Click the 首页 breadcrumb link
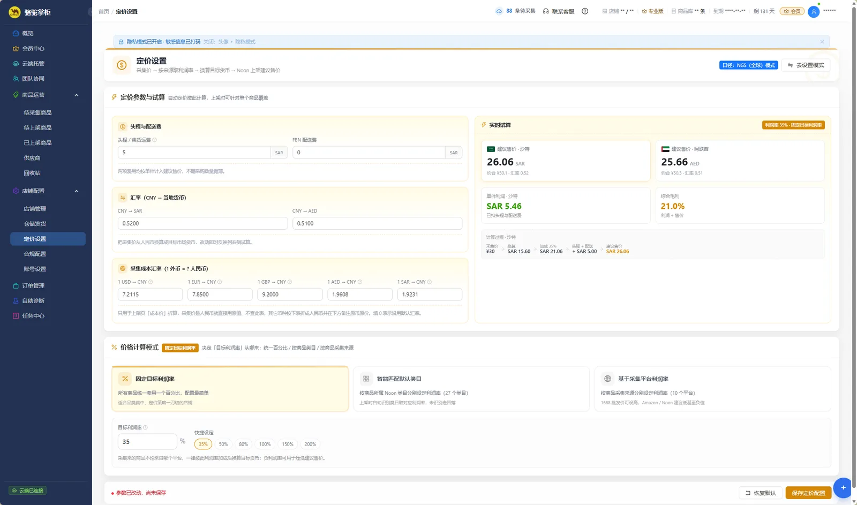857x505 pixels. pos(104,11)
